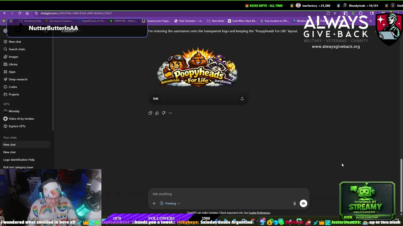Start voice mode with the waveform button
The width and height of the screenshot is (403, 226).
(303, 203)
